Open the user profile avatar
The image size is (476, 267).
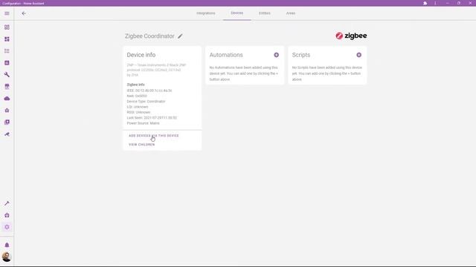pos(7,257)
